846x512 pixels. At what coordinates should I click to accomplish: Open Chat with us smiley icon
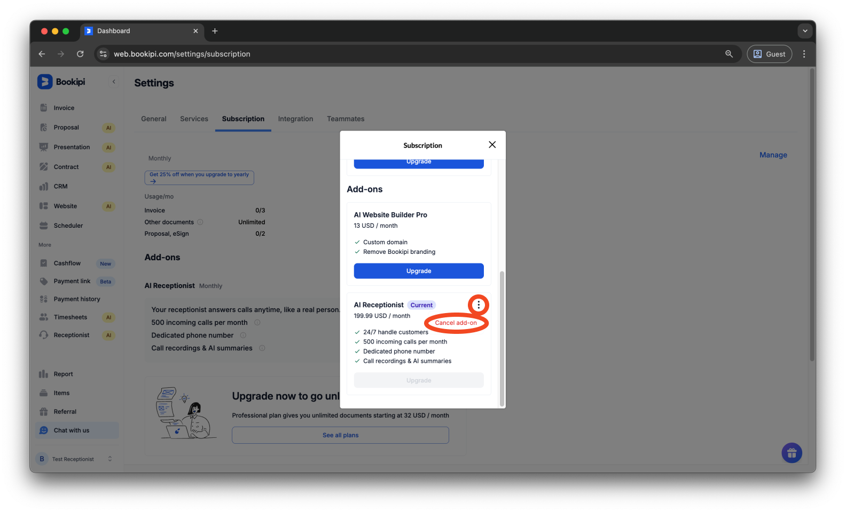[x=44, y=430]
